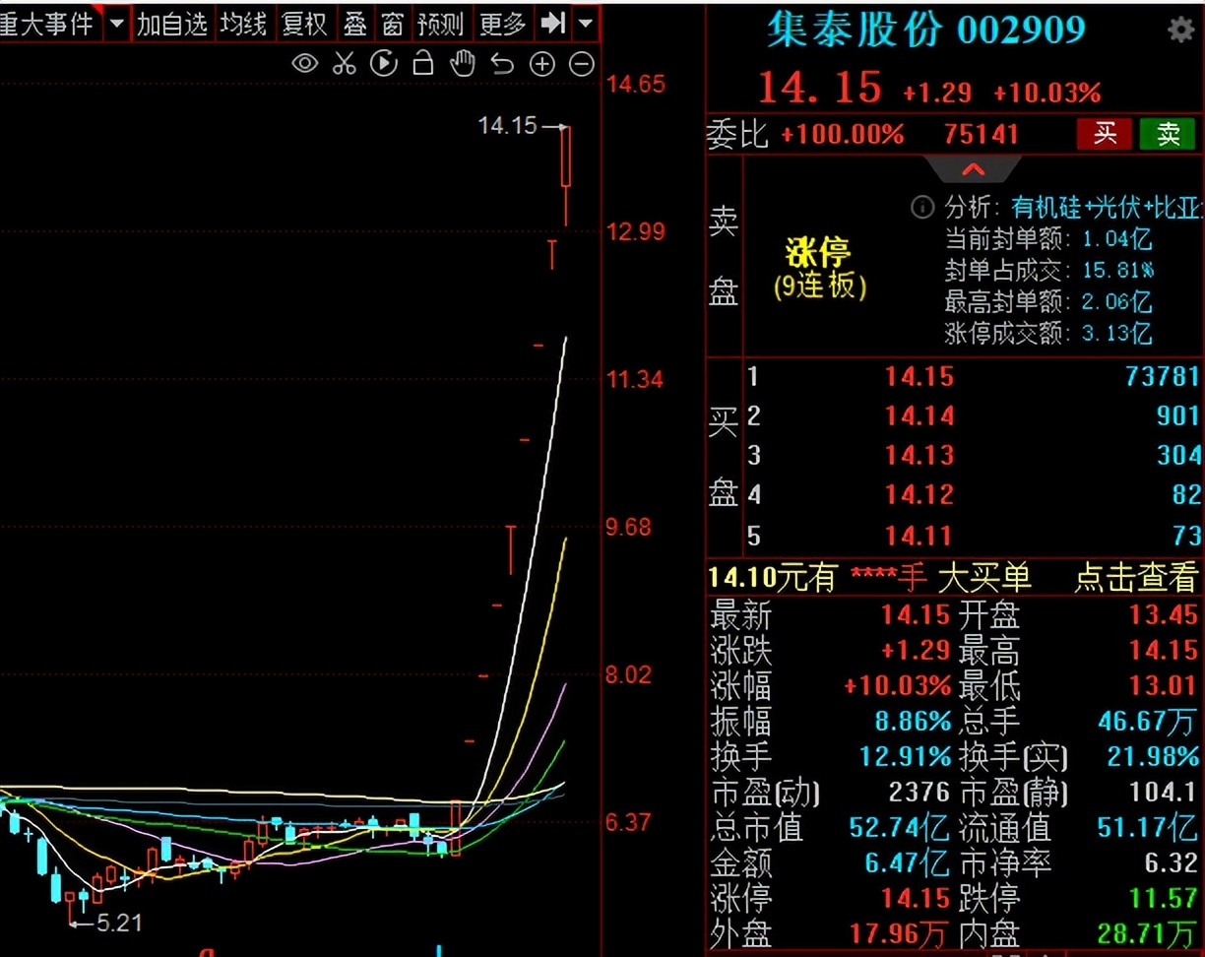
Task: Click the stock title 集泰股份 002909
Action: point(926,31)
